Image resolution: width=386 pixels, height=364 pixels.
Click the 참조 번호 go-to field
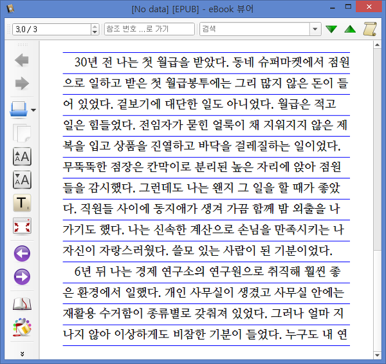pos(149,29)
